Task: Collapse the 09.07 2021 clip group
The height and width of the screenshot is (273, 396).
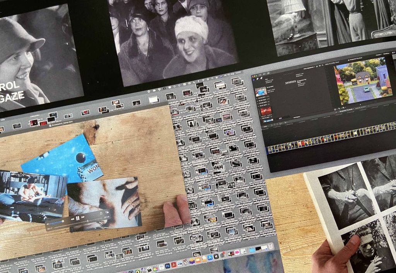Action: 258,105
